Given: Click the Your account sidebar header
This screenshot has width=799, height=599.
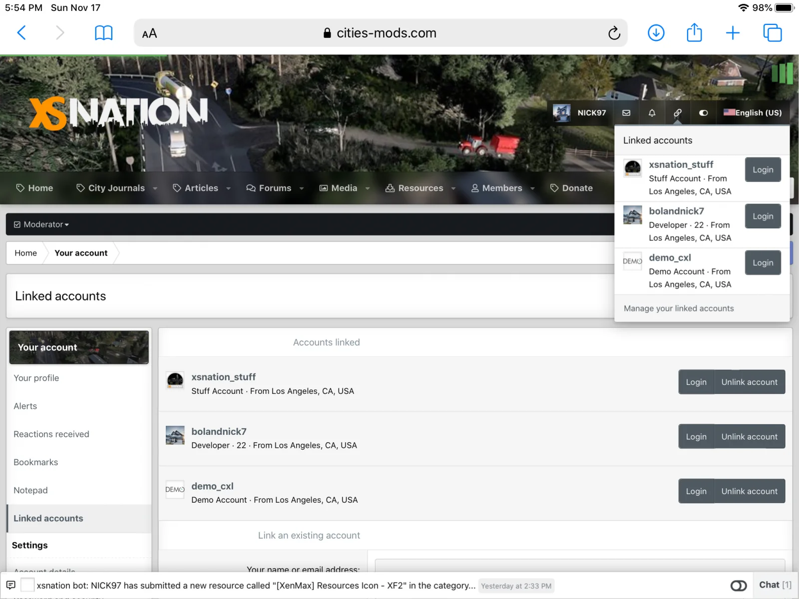Looking at the screenshot, I should coord(79,347).
